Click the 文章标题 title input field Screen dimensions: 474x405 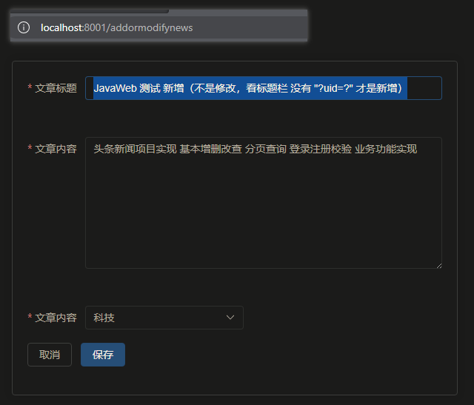coord(264,88)
